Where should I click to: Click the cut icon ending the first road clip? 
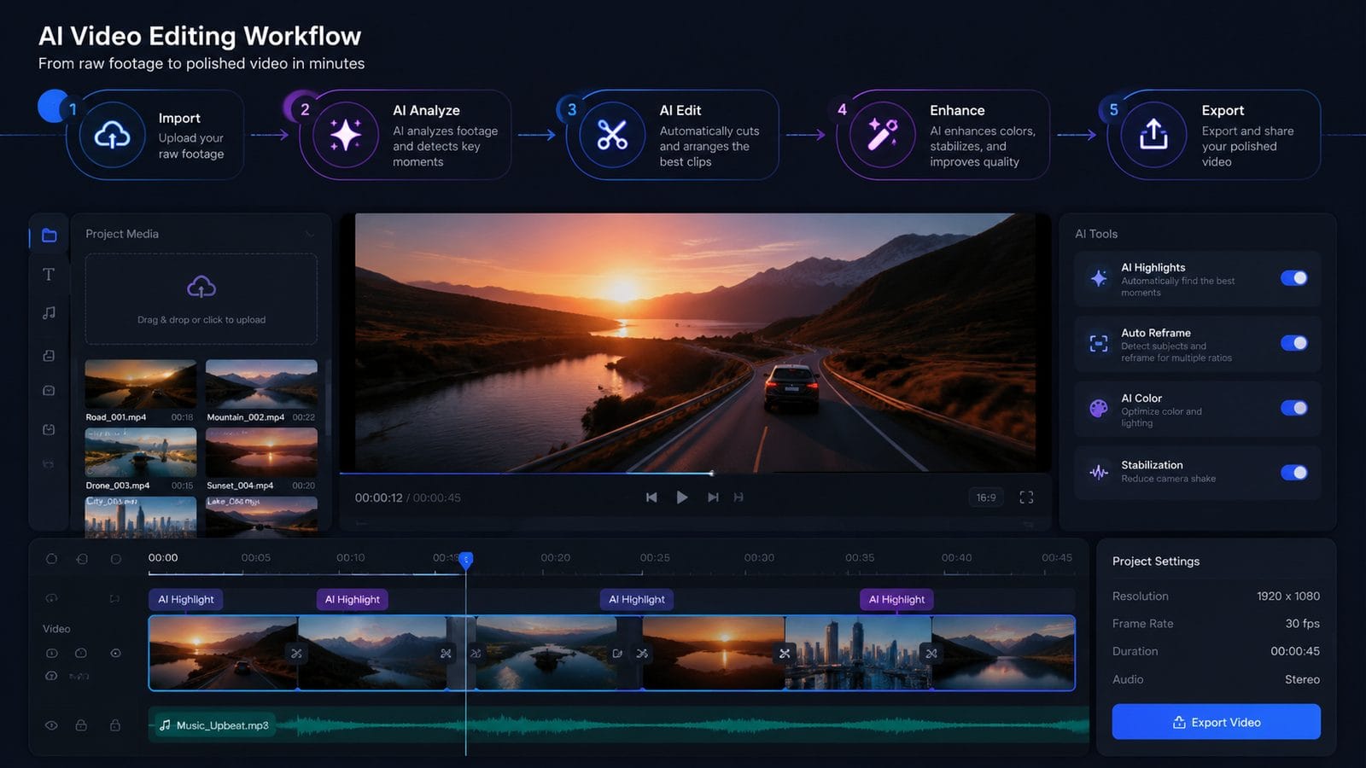tap(296, 654)
